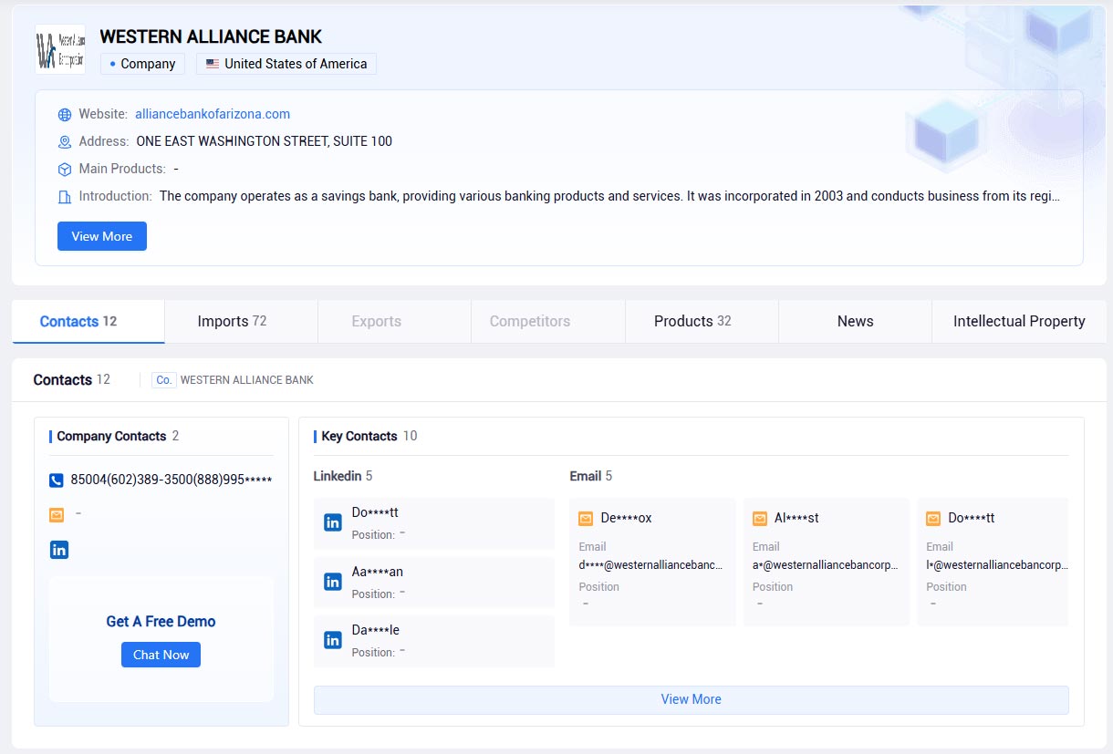Click the Company tag
Image resolution: width=1113 pixels, height=754 pixels.
[142, 64]
